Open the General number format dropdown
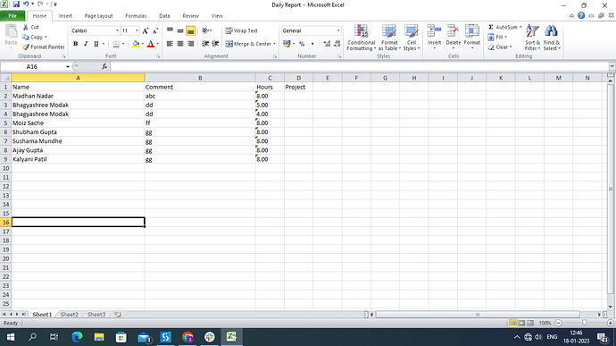The image size is (616, 346). [338, 30]
